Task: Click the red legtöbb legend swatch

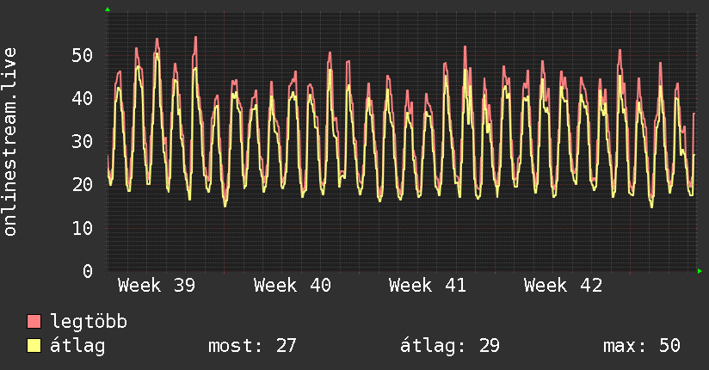Action: point(34,322)
